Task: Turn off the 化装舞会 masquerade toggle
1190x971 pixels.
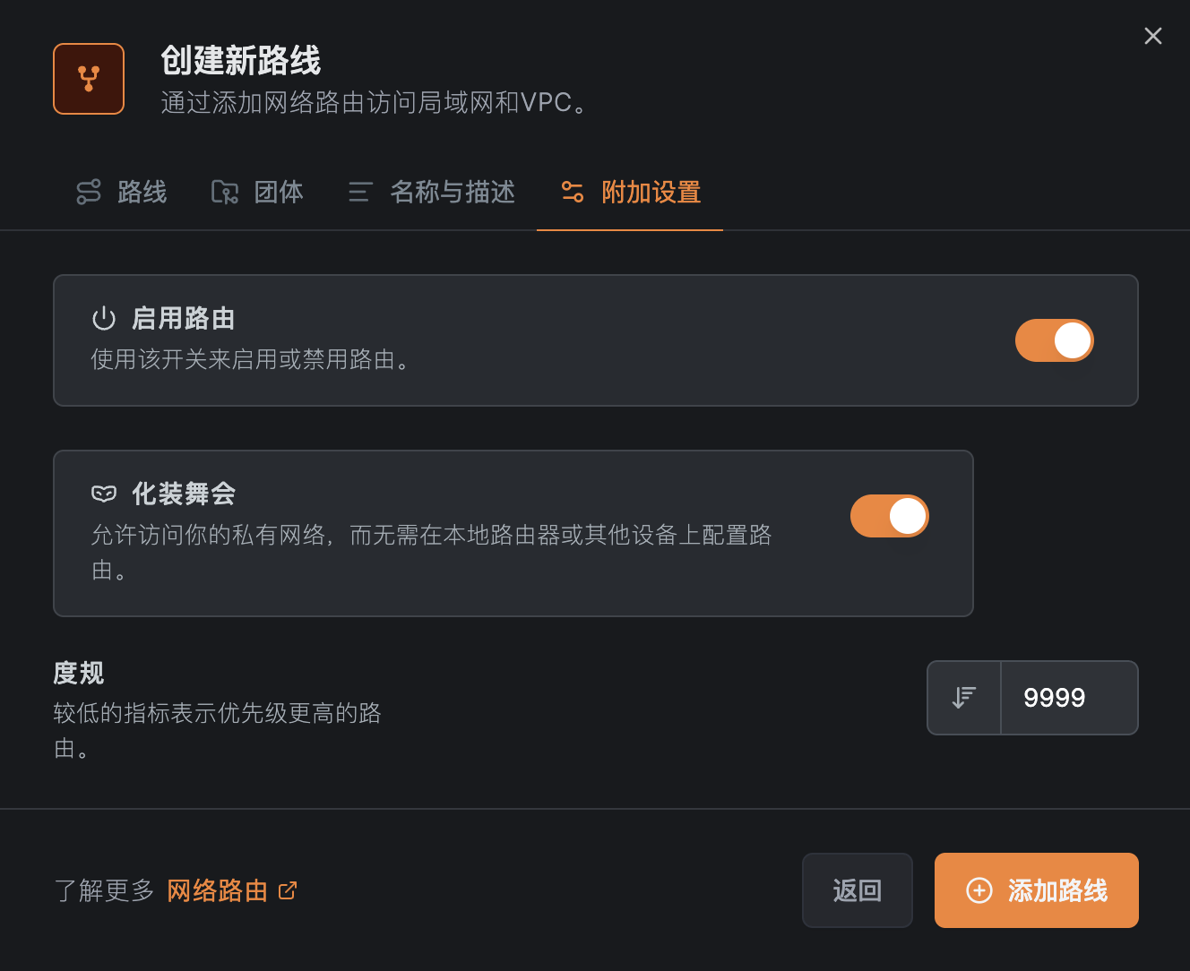Action: 889,516
